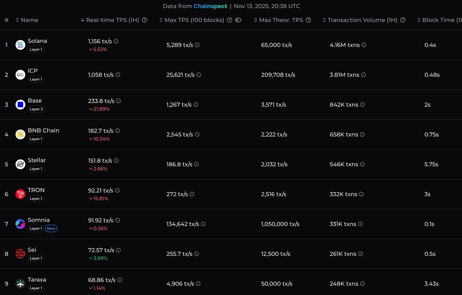This screenshot has height=295, width=462.
Task: Click help icon next to Transaction Volume header
Action: tap(403, 20)
